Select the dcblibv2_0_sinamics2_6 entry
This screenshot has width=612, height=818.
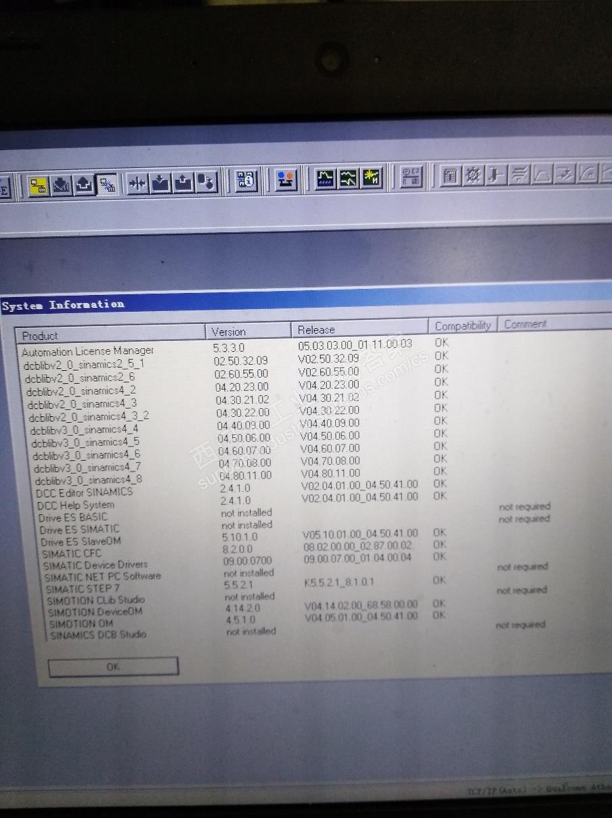click(x=80, y=378)
